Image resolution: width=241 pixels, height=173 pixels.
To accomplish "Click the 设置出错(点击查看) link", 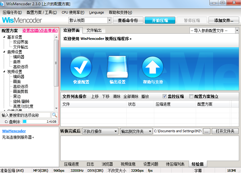I will 40,31.
